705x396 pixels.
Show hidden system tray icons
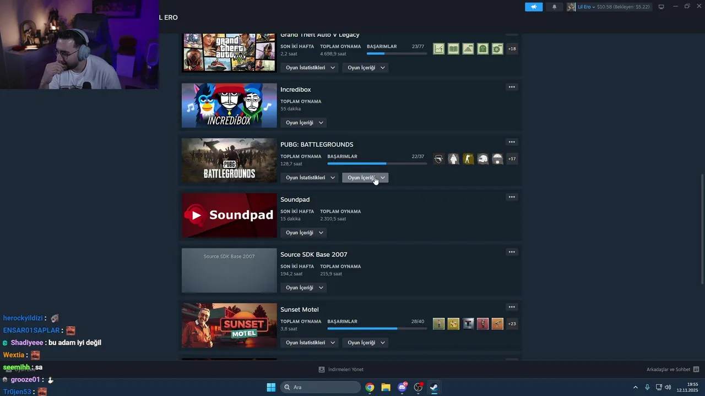click(x=635, y=387)
